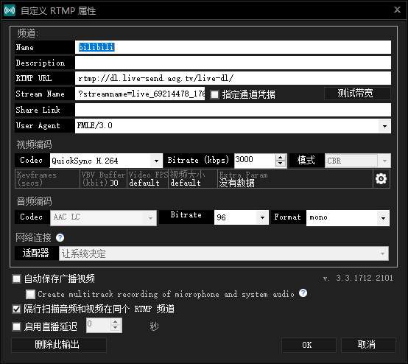Viewport: 408px width, 364px height.
Task: Click the RTMP URL input field
Action: pos(233,78)
